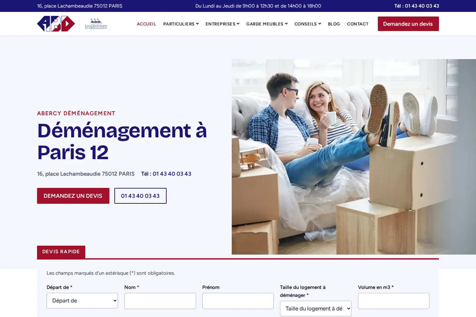Click the Nom input field
Screen dimensions: 476x317
[160, 301]
